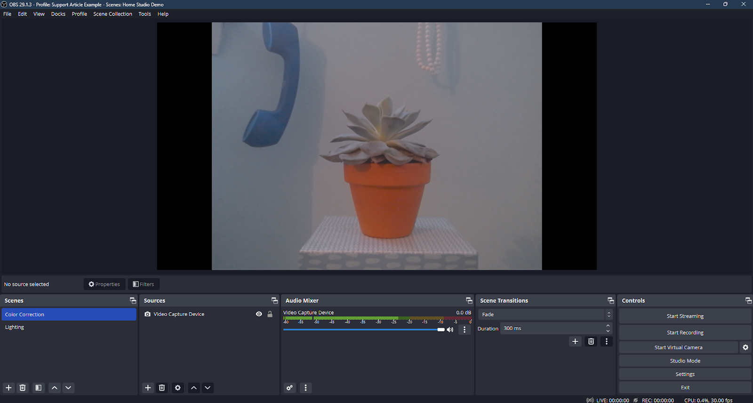
Task: Click the recording status icon
Action: [x=635, y=400]
